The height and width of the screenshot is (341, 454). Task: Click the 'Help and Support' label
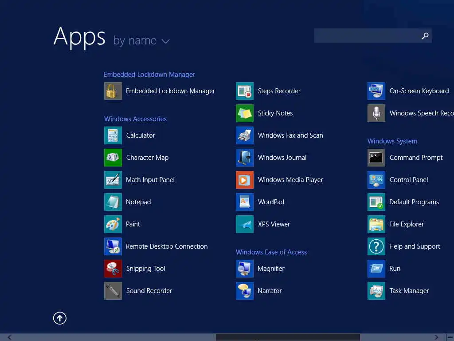pyautogui.click(x=415, y=246)
